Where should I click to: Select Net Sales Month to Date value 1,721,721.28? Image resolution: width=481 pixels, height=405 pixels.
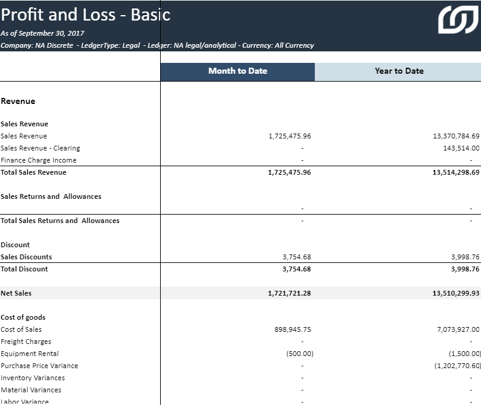tap(289, 293)
